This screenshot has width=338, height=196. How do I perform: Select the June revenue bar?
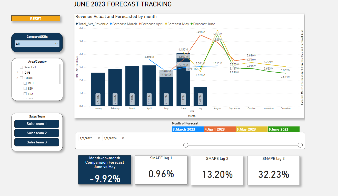(x=183, y=80)
